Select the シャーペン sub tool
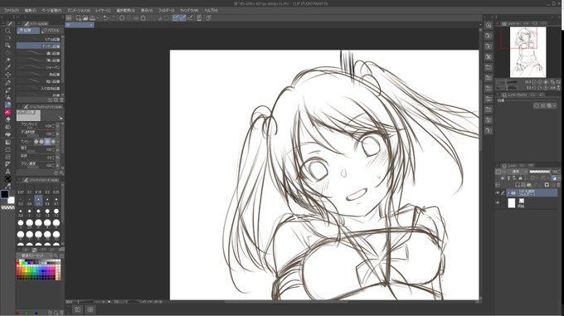 [x=38, y=67]
